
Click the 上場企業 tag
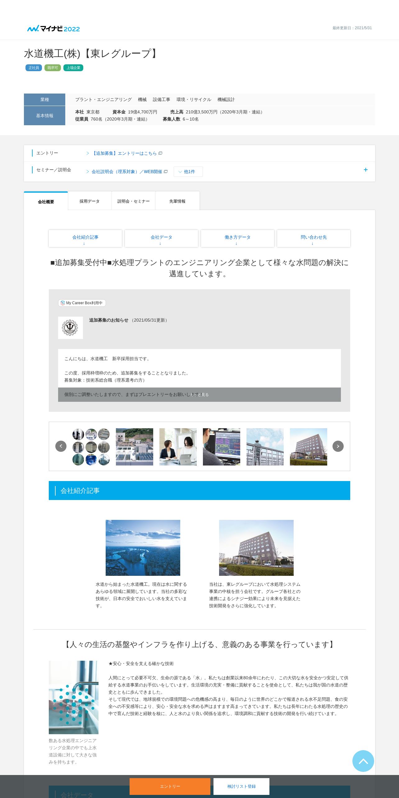pos(73,68)
